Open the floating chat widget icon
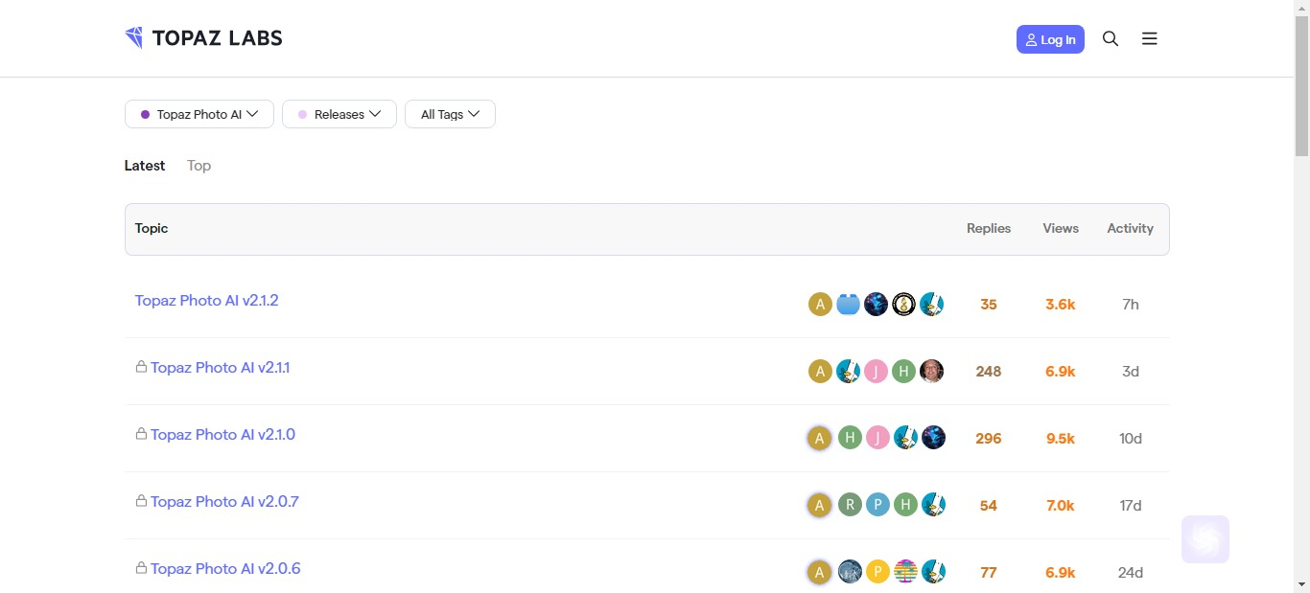 pos(1205,539)
